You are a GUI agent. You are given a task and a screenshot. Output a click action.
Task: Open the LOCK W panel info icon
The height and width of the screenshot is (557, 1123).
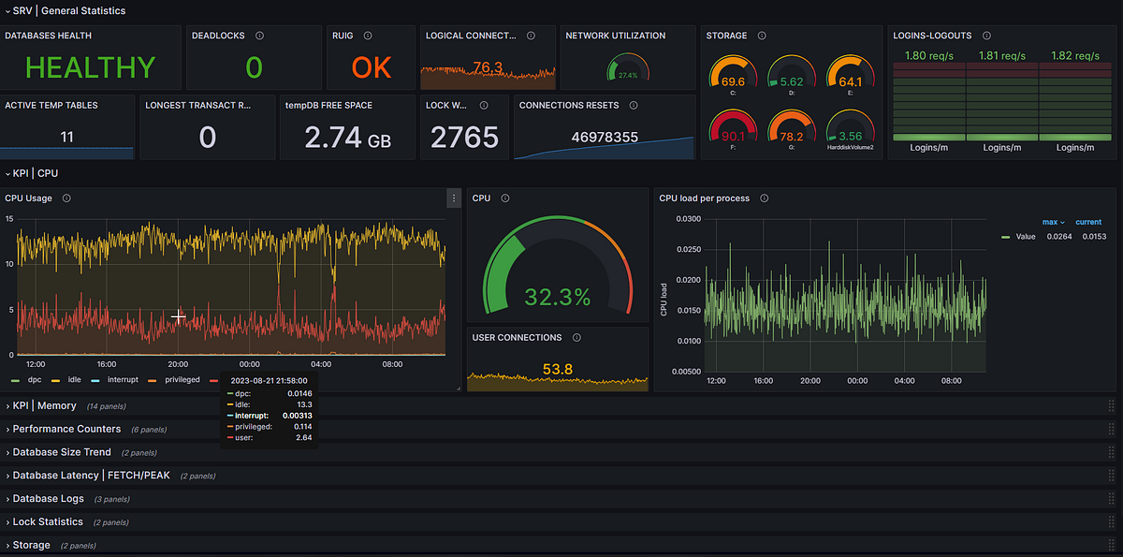point(485,105)
